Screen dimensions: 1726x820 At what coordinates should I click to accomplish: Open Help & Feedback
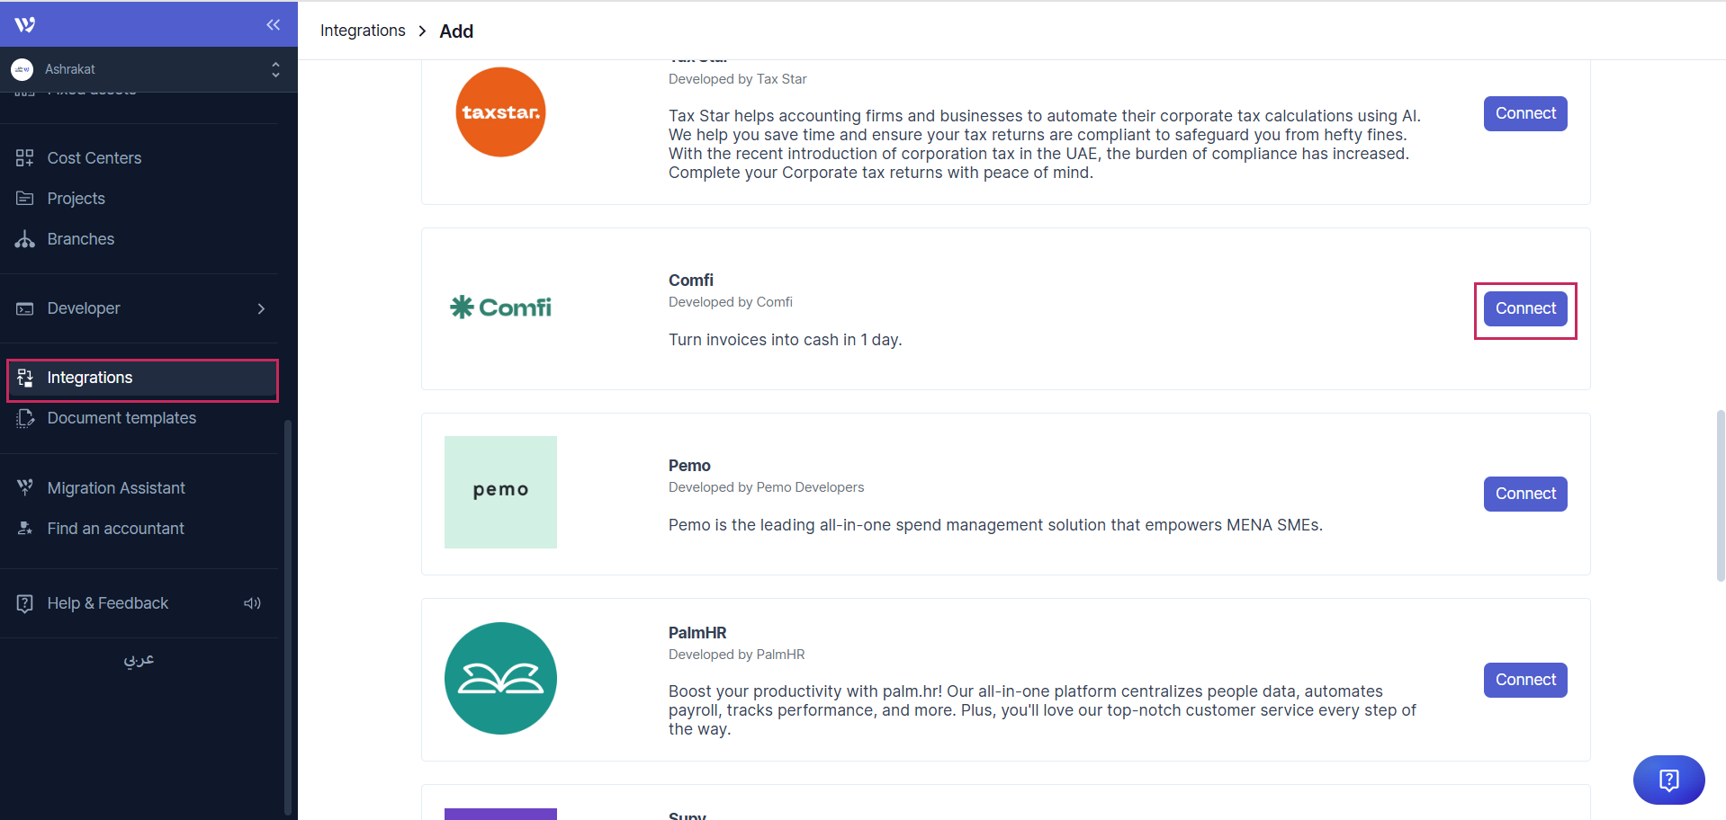[108, 603]
